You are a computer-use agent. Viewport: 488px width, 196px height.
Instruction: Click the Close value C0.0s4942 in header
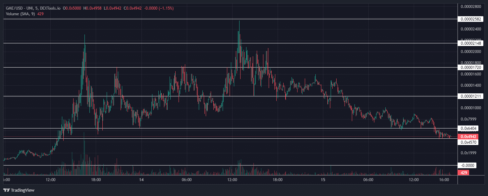133,8
